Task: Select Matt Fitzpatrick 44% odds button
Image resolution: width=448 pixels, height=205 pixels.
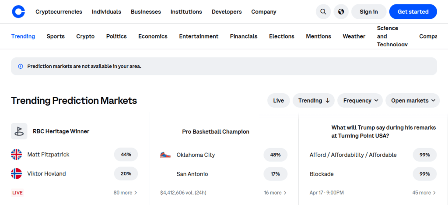Action: pyautogui.click(x=126, y=155)
